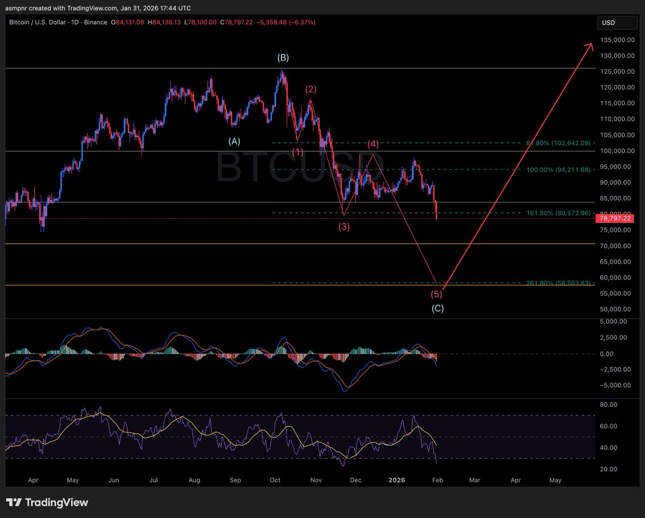Select the 'Bitcoin / U.S. Dollar' symbol title
645x518 pixels.
tap(39, 23)
